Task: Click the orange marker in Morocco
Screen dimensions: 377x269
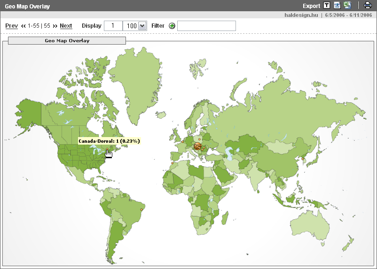Action: coord(173,162)
